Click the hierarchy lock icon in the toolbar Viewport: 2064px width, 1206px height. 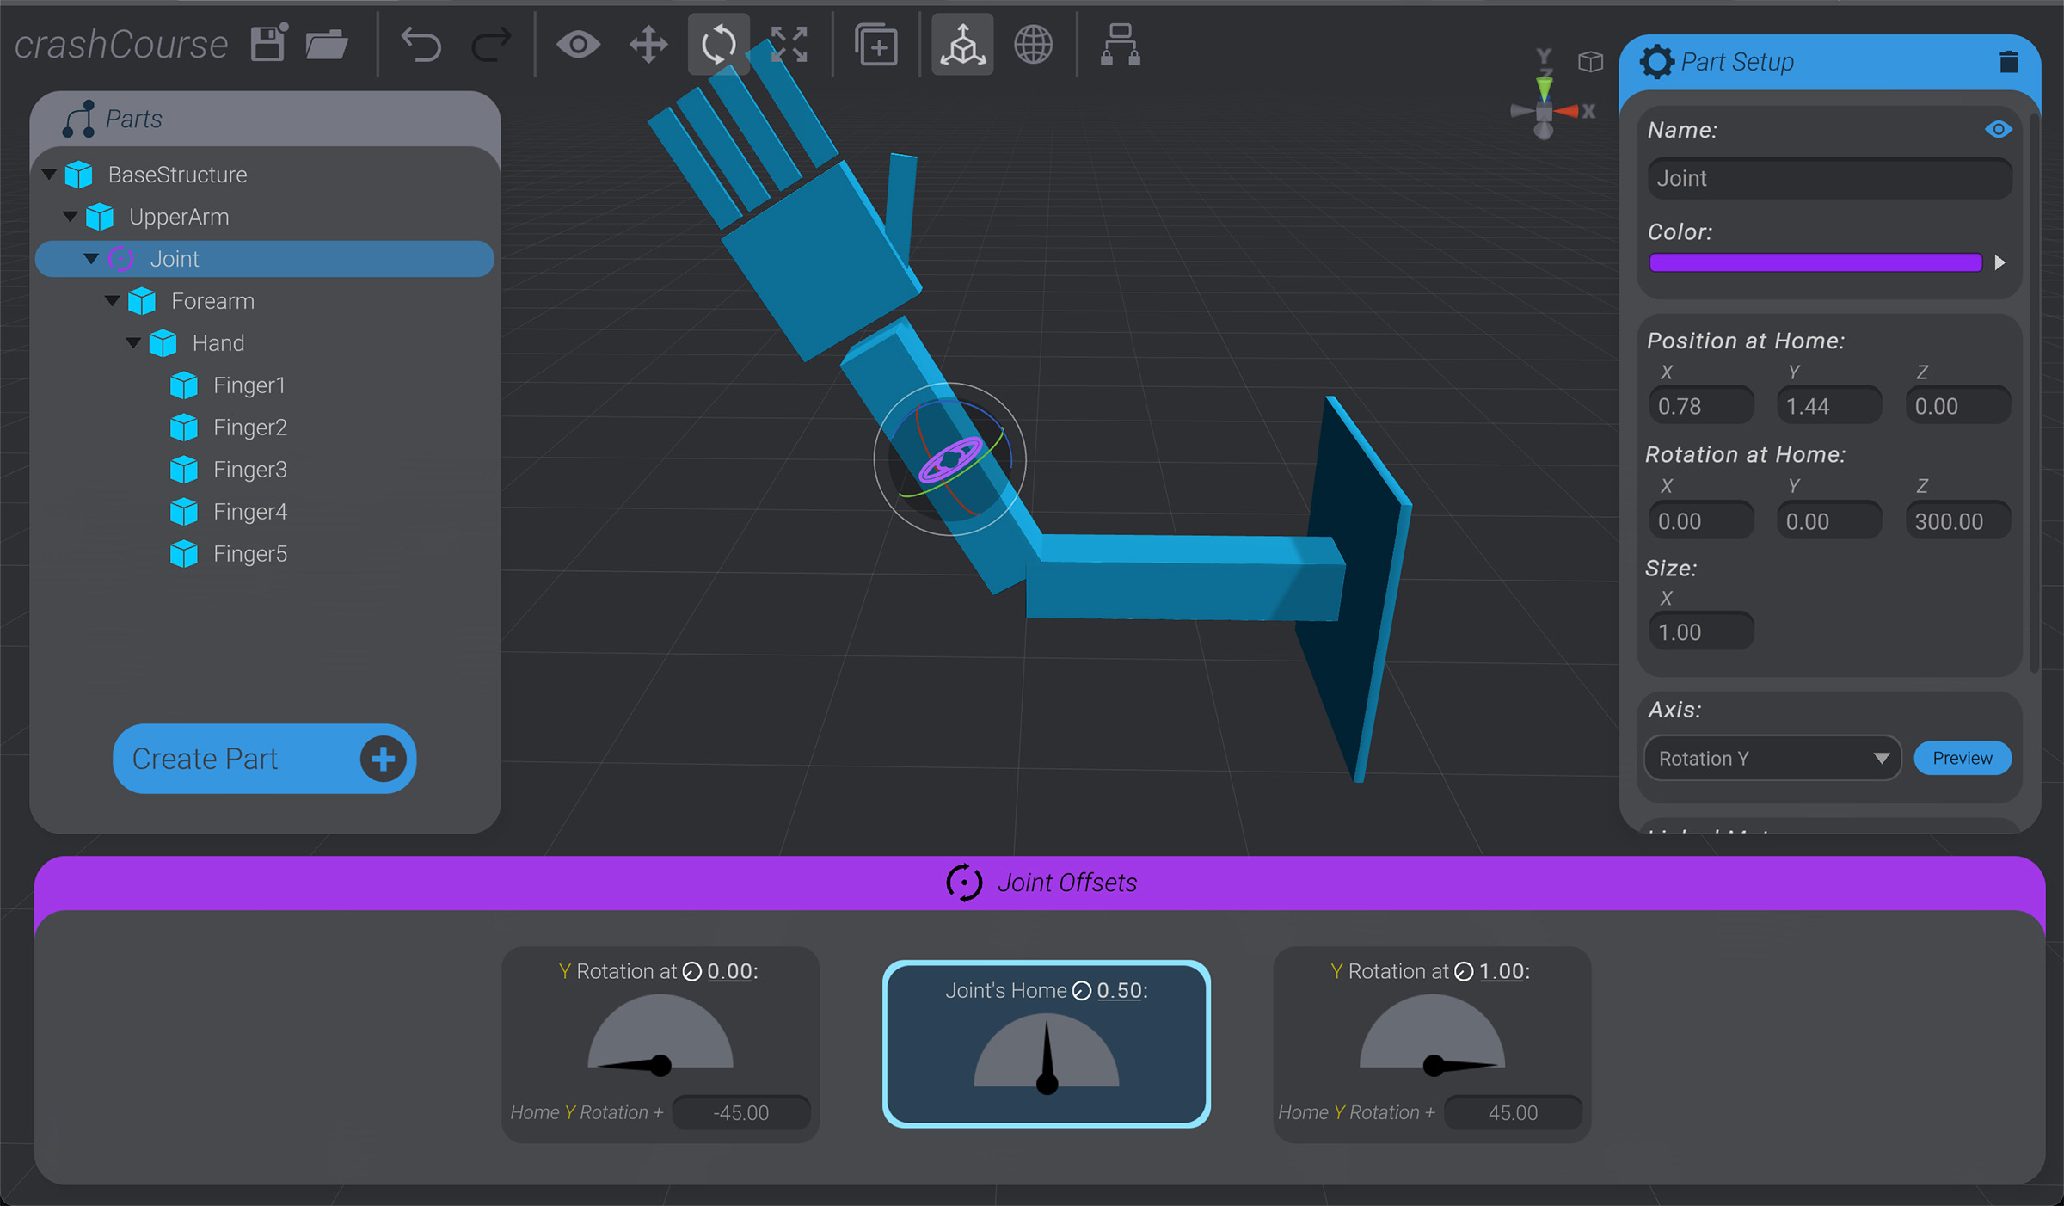(1118, 45)
